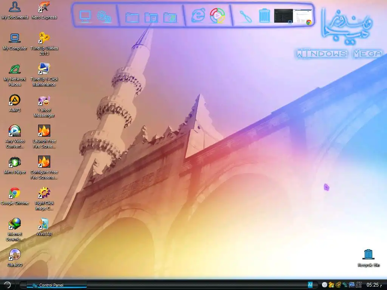
Task: Open the colorful media player dock icon
Action: [217, 16]
